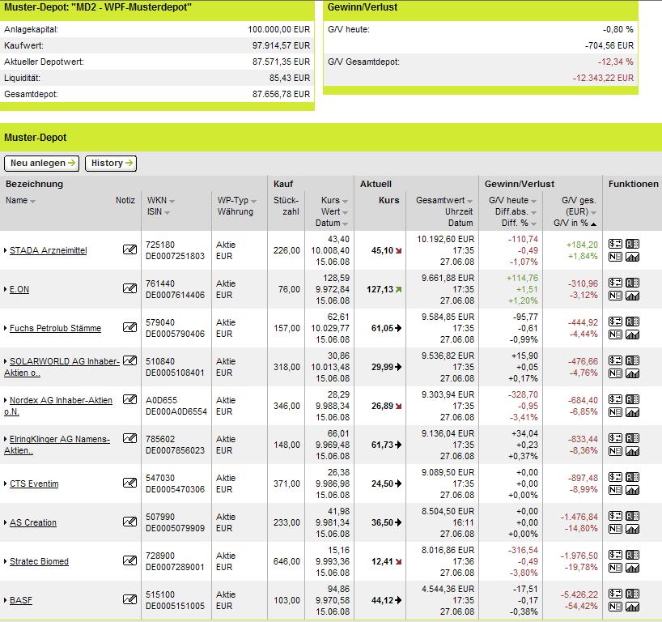Select E.ON current price 127,13
This screenshot has height=622, width=662.
click(x=380, y=289)
